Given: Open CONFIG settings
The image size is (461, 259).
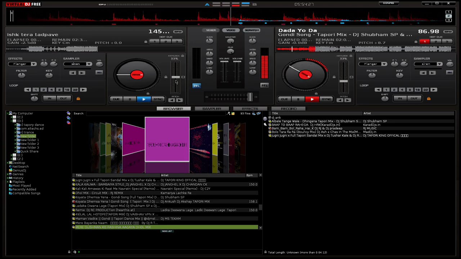Looking at the screenshot, I should click(x=388, y=3).
